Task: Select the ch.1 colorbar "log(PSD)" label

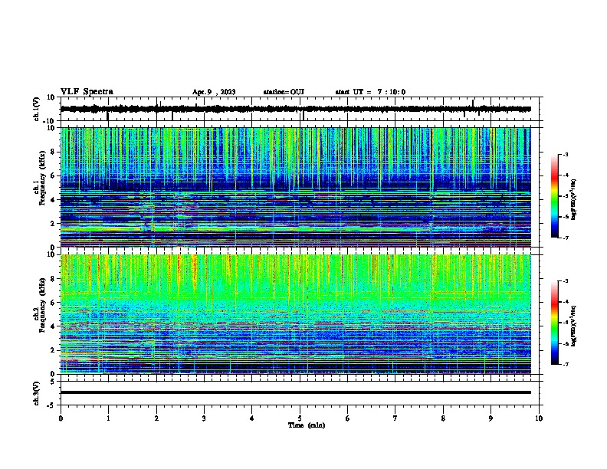Action: click(x=574, y=199)
